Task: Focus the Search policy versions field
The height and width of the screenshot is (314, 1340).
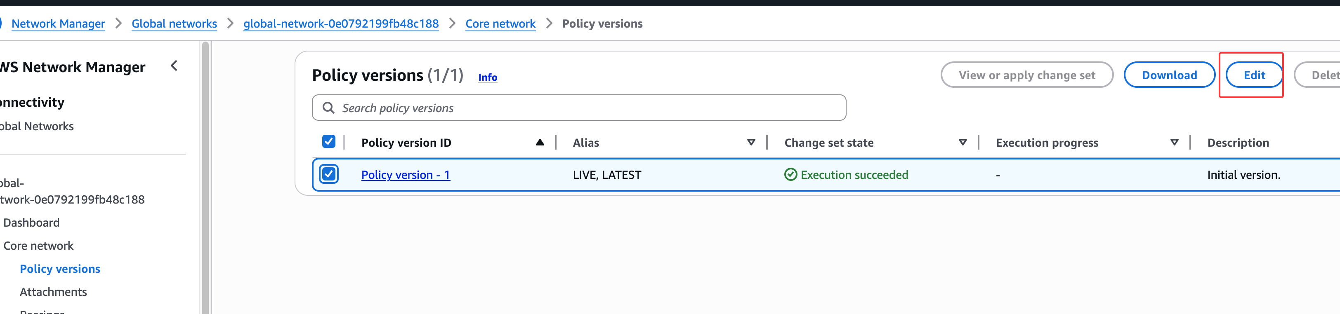Action: (x=588, y=108)
